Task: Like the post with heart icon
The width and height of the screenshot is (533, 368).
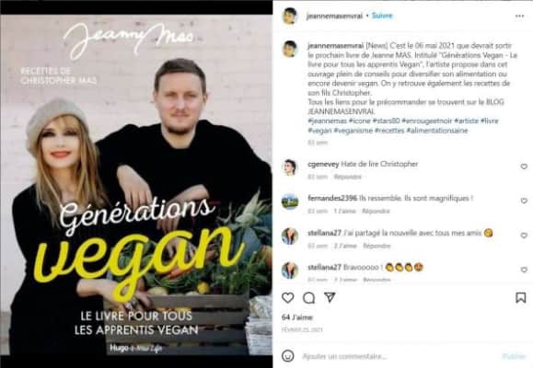Action: 287,298
